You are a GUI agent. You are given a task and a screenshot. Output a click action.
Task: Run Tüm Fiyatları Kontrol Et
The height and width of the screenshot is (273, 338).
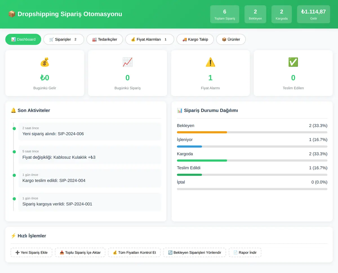coord(134,252)
